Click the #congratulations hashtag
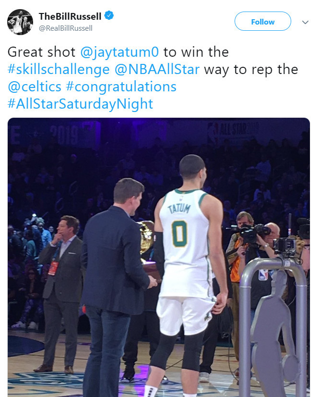 pyautogui.click(x=121, y=87)
